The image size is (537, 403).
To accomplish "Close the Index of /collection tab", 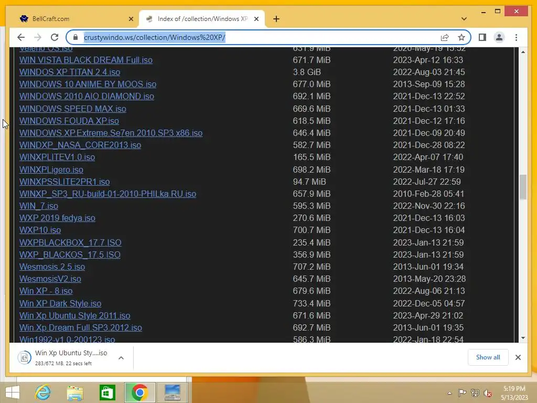I will (256, 19).
